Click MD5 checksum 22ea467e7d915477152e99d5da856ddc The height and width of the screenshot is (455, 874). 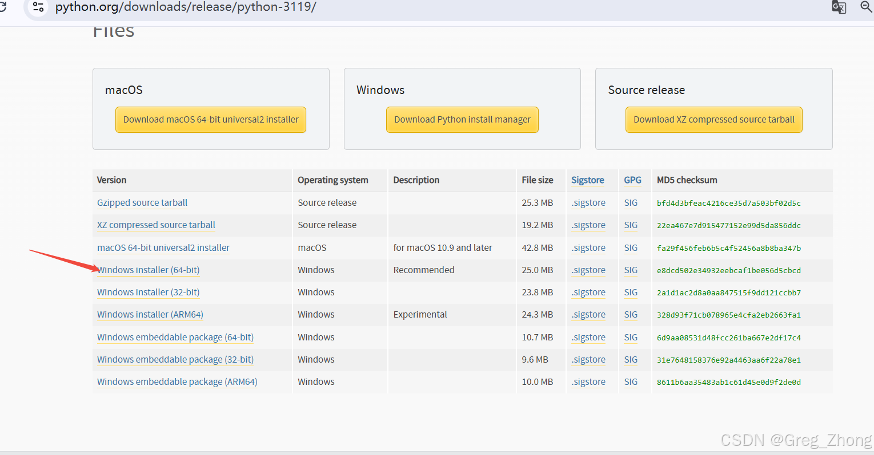pos(729,226)
